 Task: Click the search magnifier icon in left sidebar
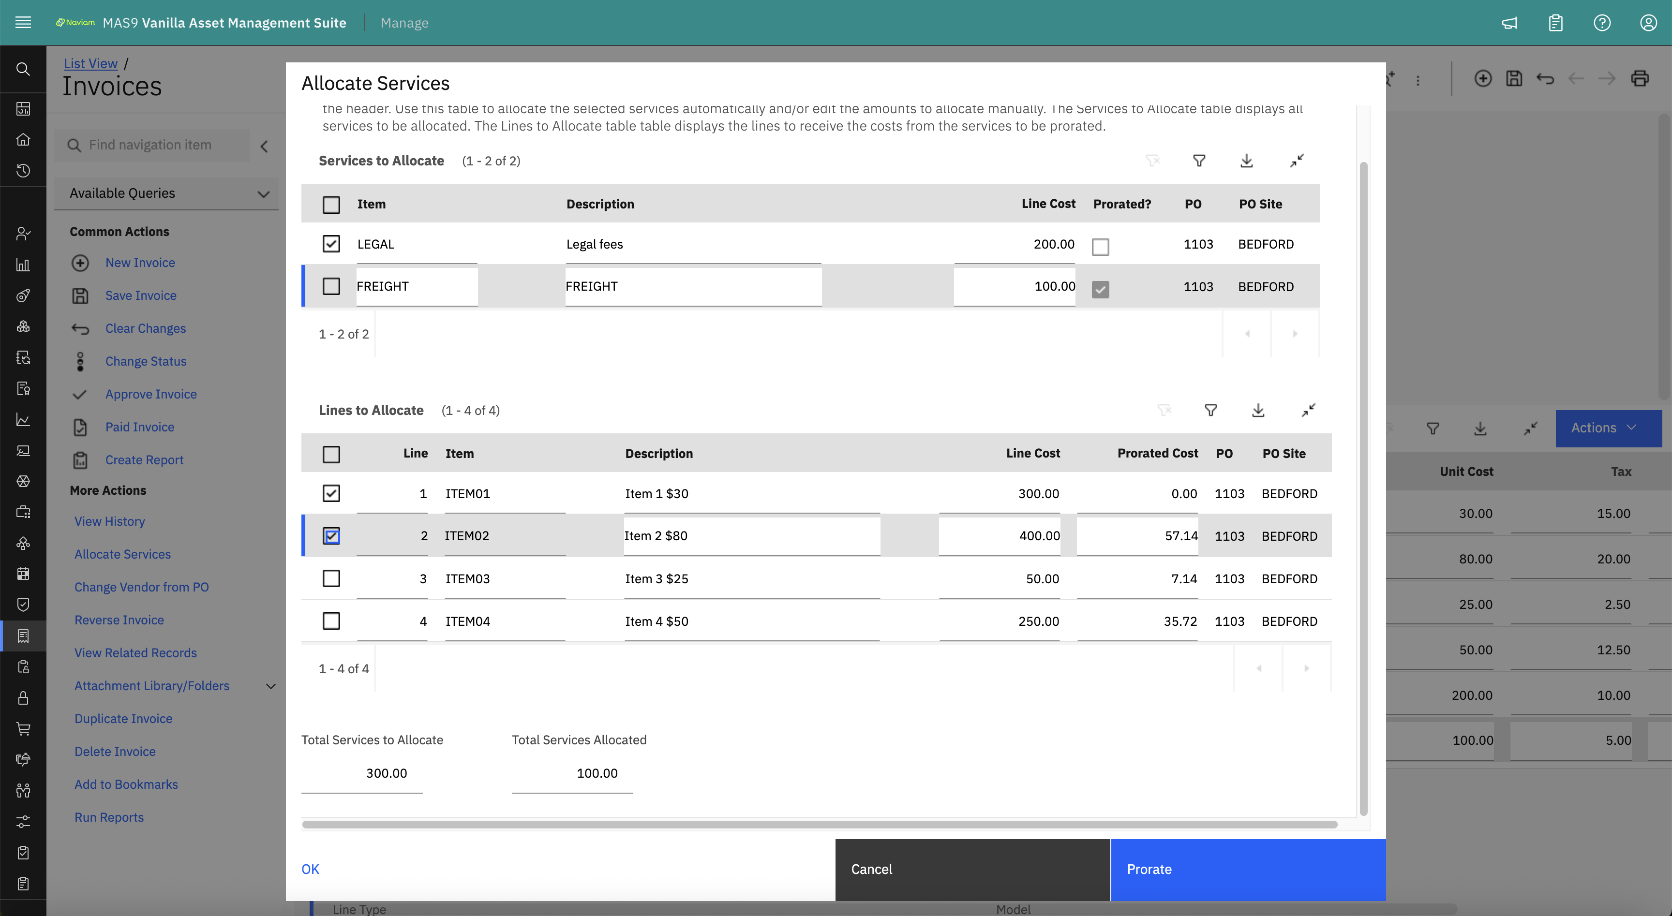23,69
